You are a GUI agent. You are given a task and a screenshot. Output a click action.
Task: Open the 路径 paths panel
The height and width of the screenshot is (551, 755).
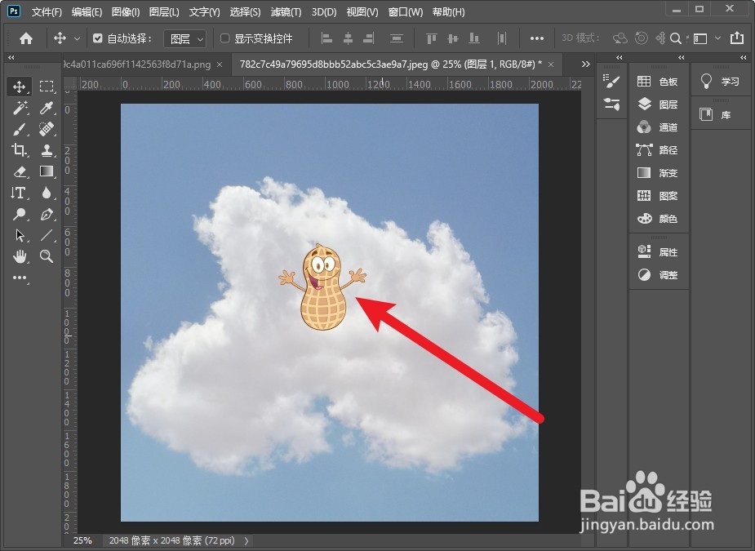659,150
